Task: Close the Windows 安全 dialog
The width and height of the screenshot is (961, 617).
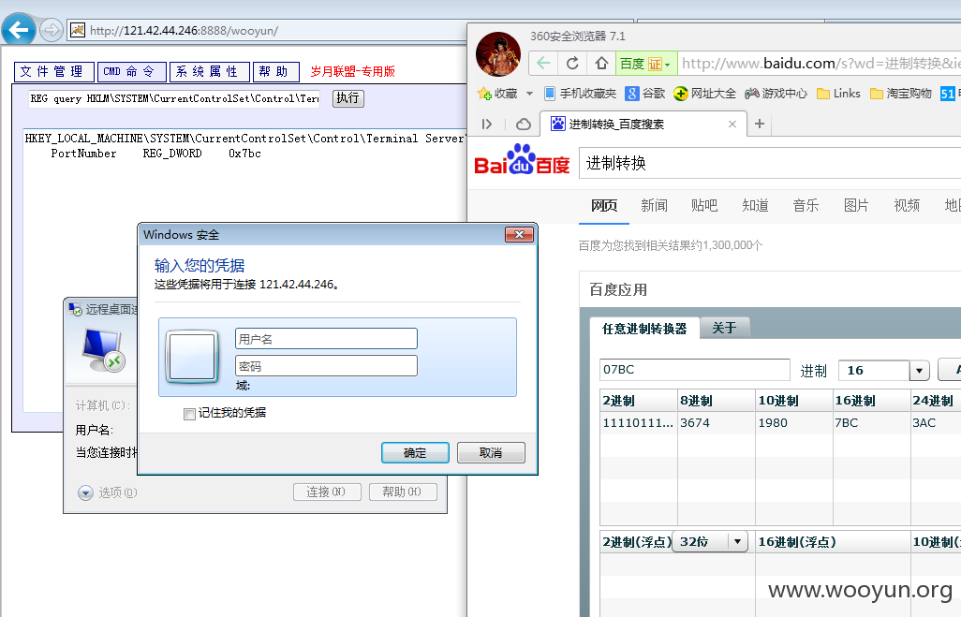Action: click(x=519, y=235)
